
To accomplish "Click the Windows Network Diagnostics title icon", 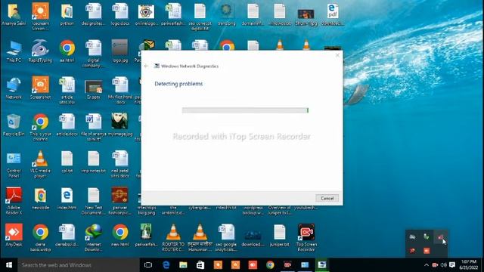I will (x=157, y=66).
